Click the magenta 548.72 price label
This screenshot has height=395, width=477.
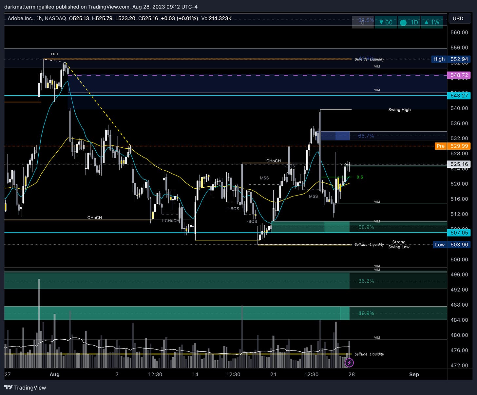(x=459, y=75)
